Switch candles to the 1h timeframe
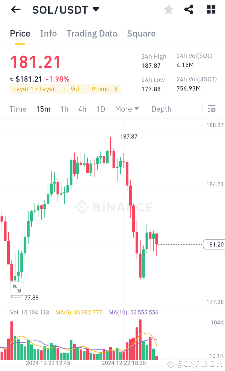Image resolution: width=225 pixels, height=371 pixels. [x=64, y=109]
